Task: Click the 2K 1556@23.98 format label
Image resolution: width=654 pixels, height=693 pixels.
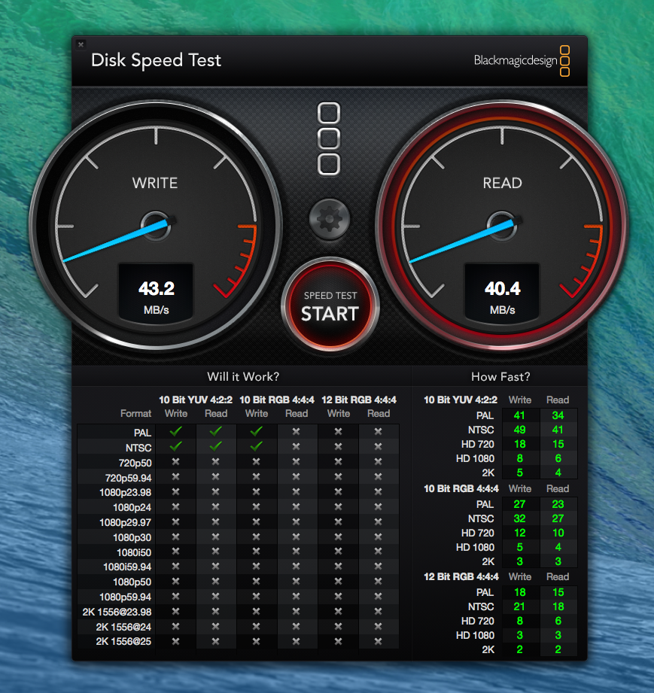Action: [x=117, y=612]
